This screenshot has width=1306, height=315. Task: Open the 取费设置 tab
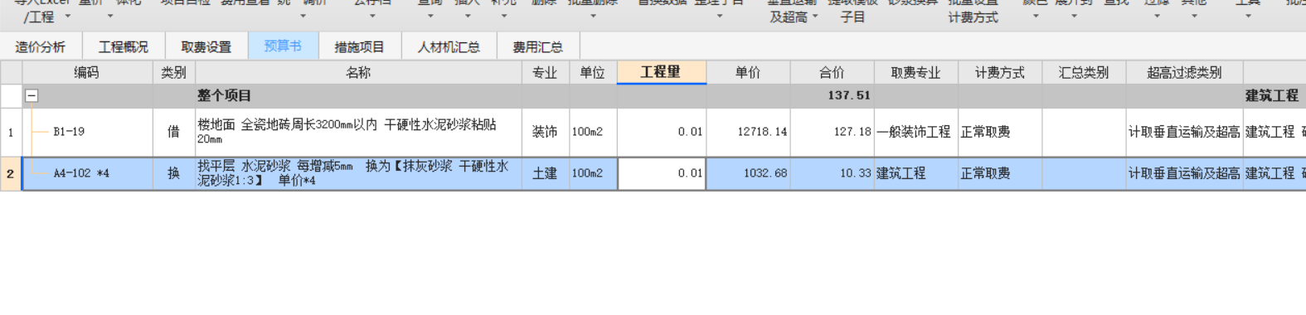click(x=206, y=47)
